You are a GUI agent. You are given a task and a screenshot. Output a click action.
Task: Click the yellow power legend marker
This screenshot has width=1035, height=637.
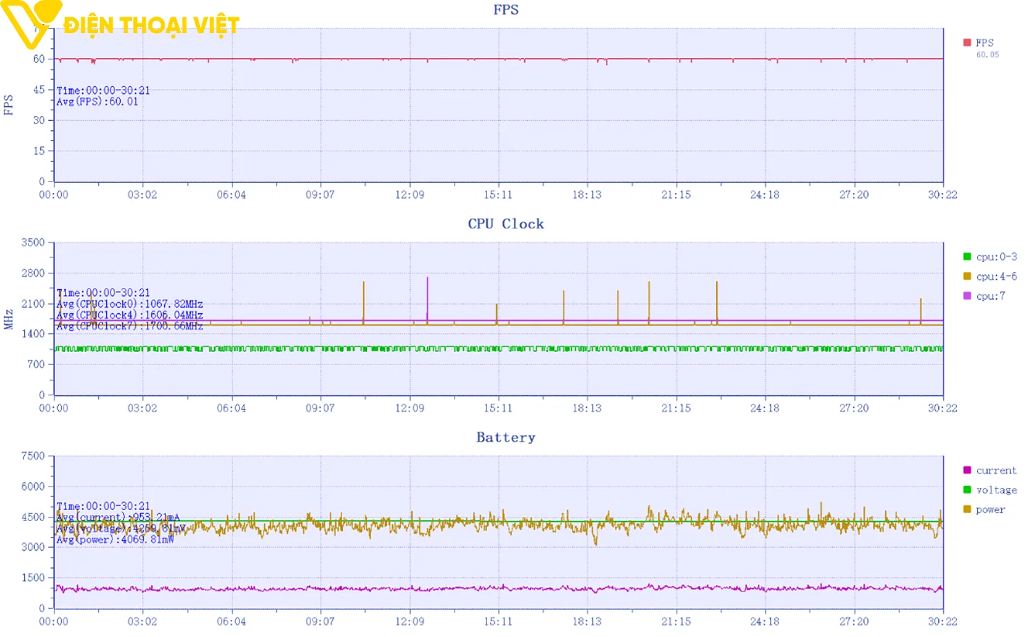tap(966, 509)
